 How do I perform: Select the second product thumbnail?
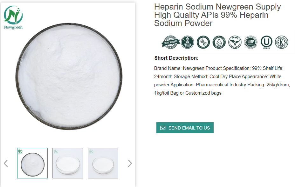coord(68,163)
